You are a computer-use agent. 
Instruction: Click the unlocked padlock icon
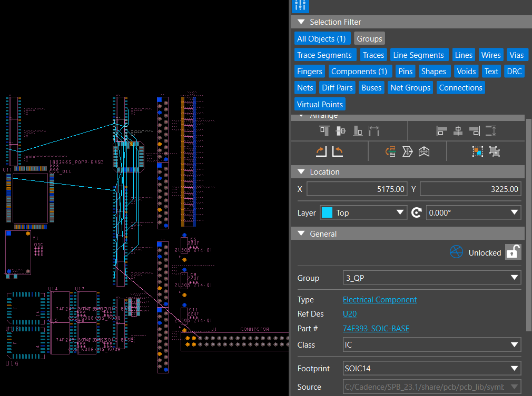[x=513, y=252]
